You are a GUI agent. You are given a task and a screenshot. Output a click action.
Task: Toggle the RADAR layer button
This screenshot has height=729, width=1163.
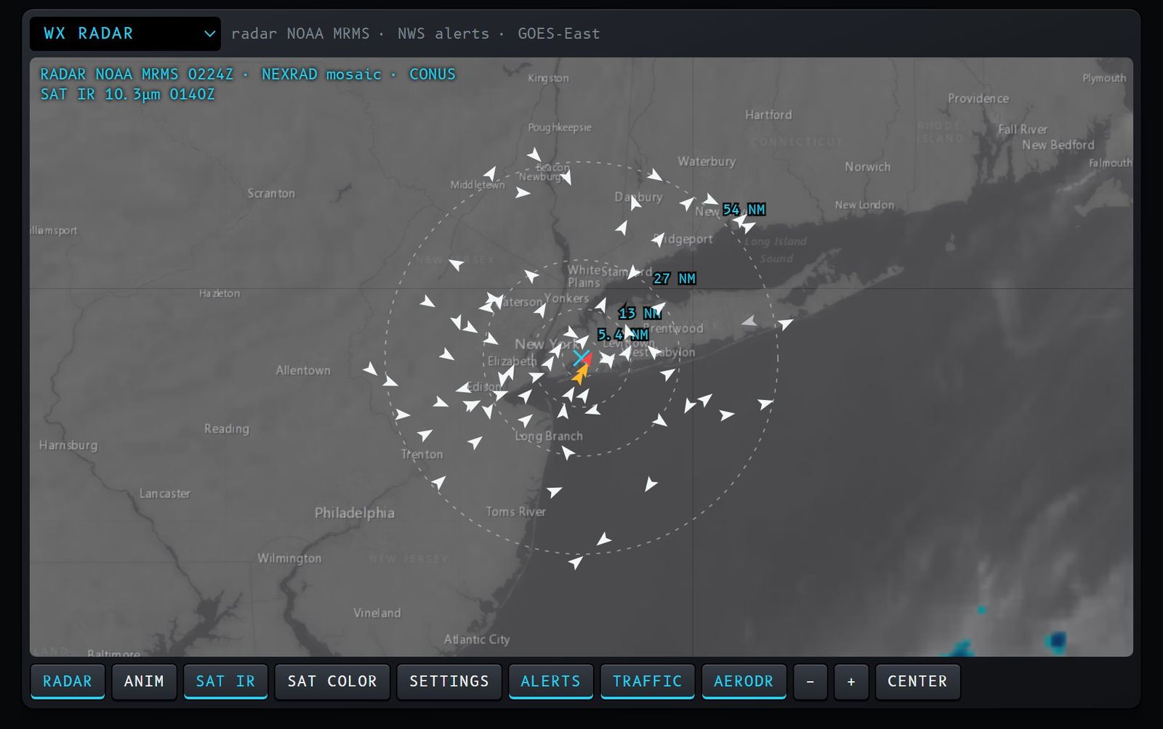(x=68, y=682)
